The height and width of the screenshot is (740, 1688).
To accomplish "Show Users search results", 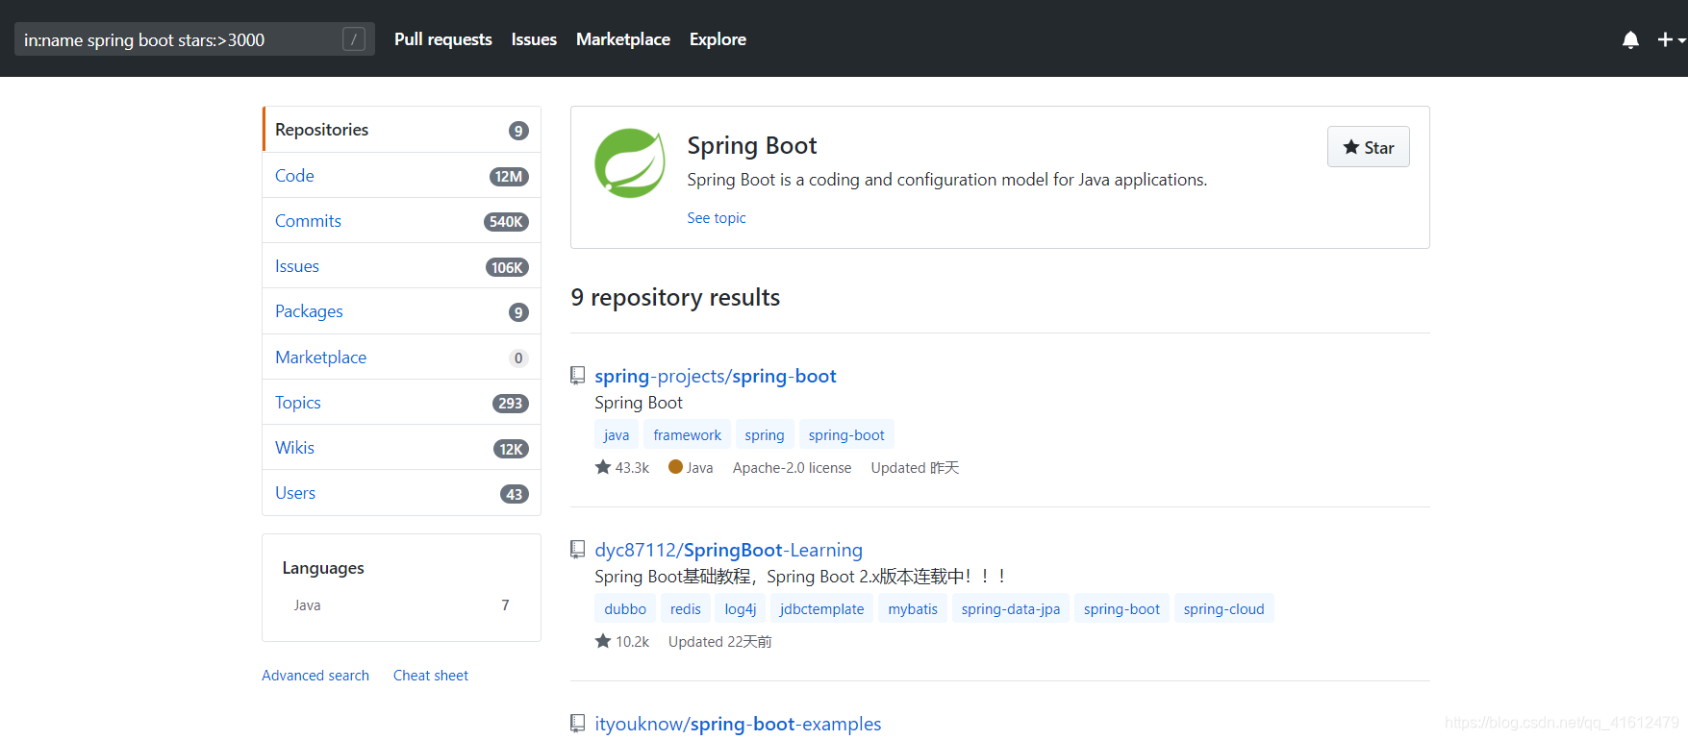I will click(x=402, y=492).
